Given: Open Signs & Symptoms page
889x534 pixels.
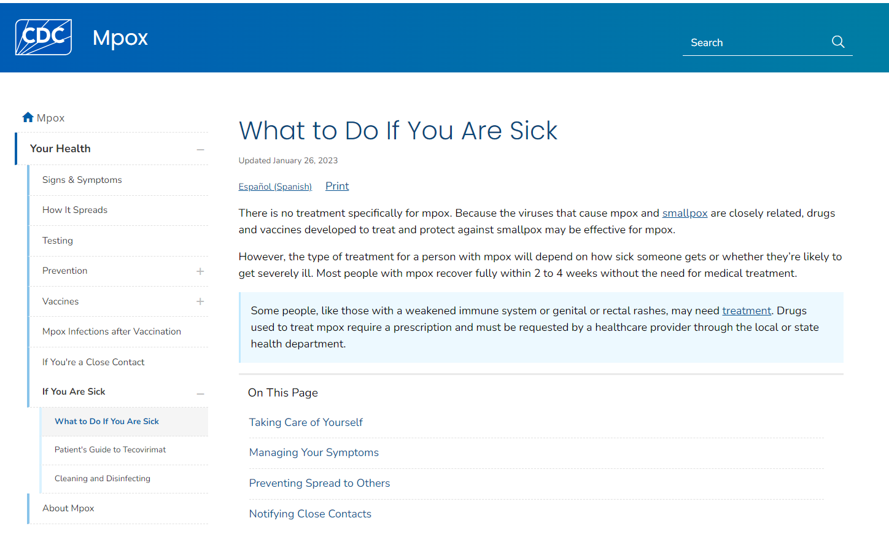Looking at the screenshot, I should [82, 180].
